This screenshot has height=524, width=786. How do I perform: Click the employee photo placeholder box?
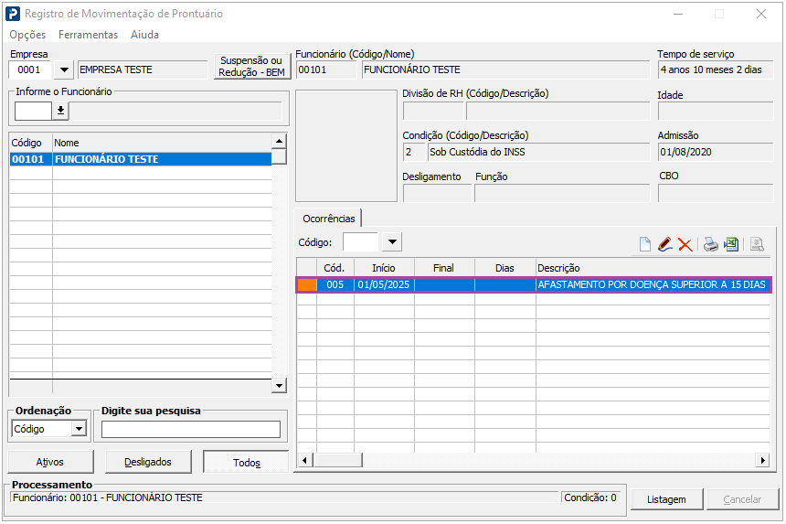[x=345, y=146]
